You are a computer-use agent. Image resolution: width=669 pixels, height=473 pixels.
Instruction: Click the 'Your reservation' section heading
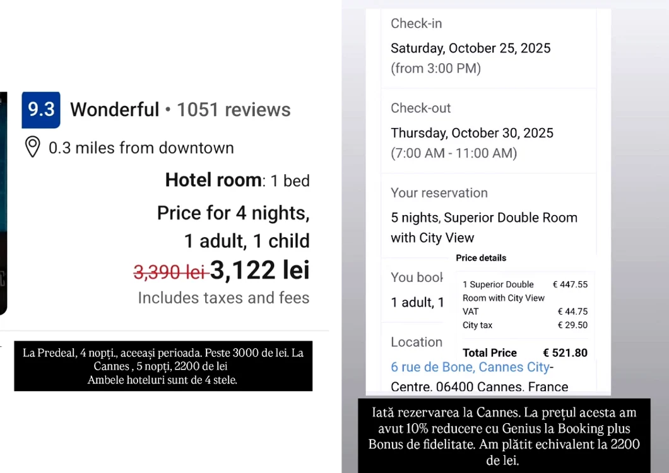click(x=439, y=193)
